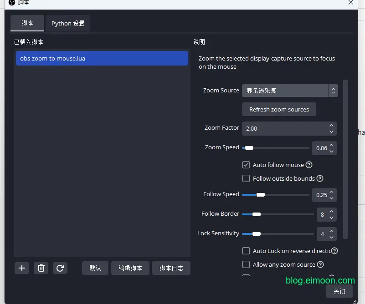Screen dimensions: 365x304
Task: Enable Follow outside bounds checkbox
Action: coord(246,178)
